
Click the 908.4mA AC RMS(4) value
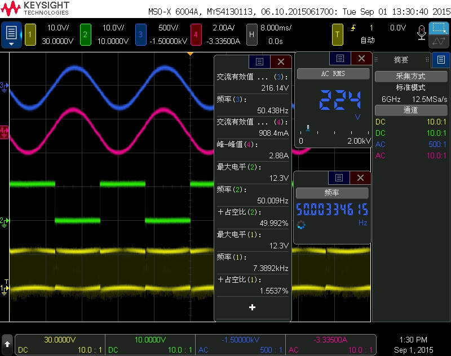coord(273,133)
